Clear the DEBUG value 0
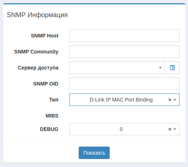The image size is (188, 167). [x=170, y=129]
